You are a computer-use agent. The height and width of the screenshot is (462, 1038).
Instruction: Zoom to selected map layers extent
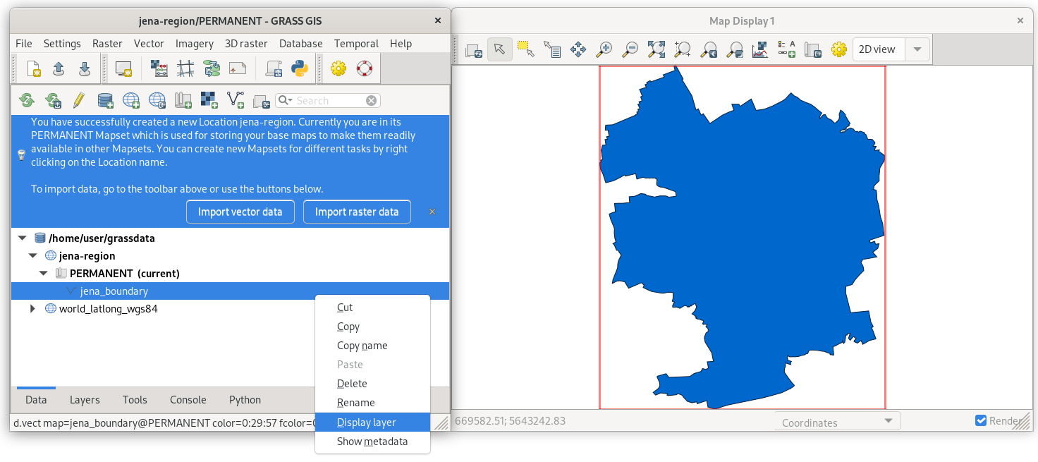click(x=657, y=49)
